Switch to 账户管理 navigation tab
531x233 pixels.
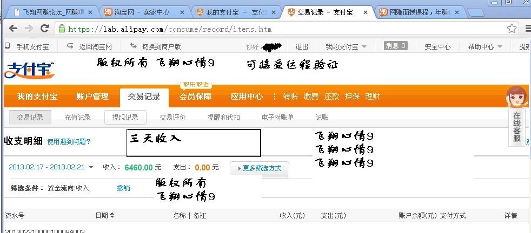point(92,97)
